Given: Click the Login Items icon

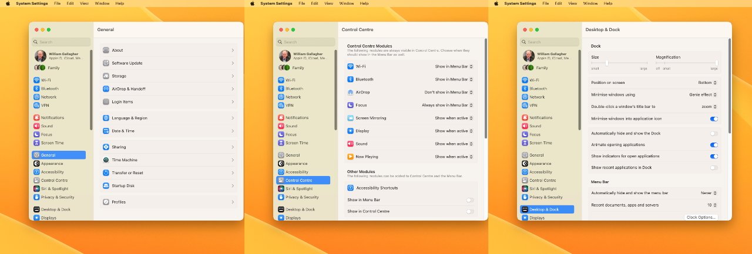Looking at the screenshot, I should (x=106, y=102).
